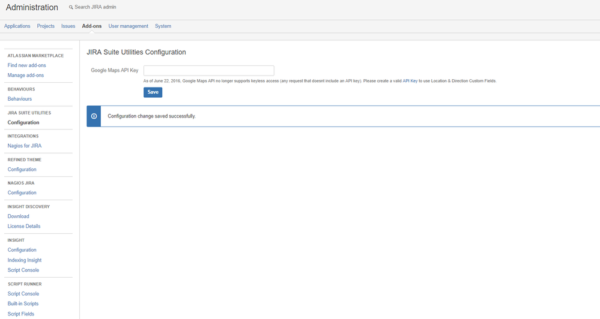Open Script Runner Script Console
This screenshot has height=319, width=600.
(23, 294)
